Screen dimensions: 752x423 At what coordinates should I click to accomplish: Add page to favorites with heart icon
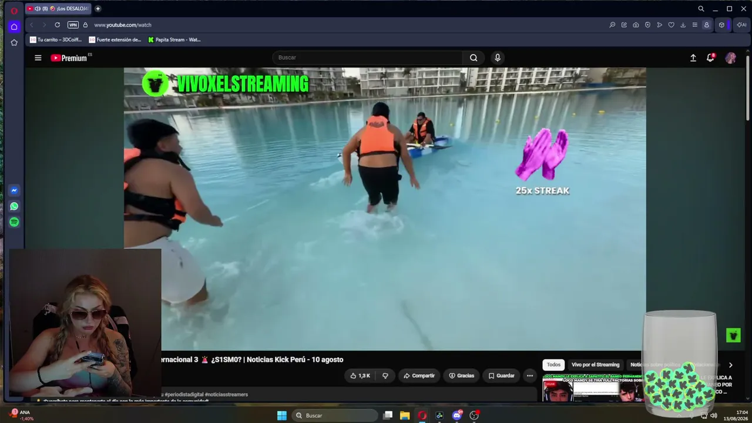671,25
